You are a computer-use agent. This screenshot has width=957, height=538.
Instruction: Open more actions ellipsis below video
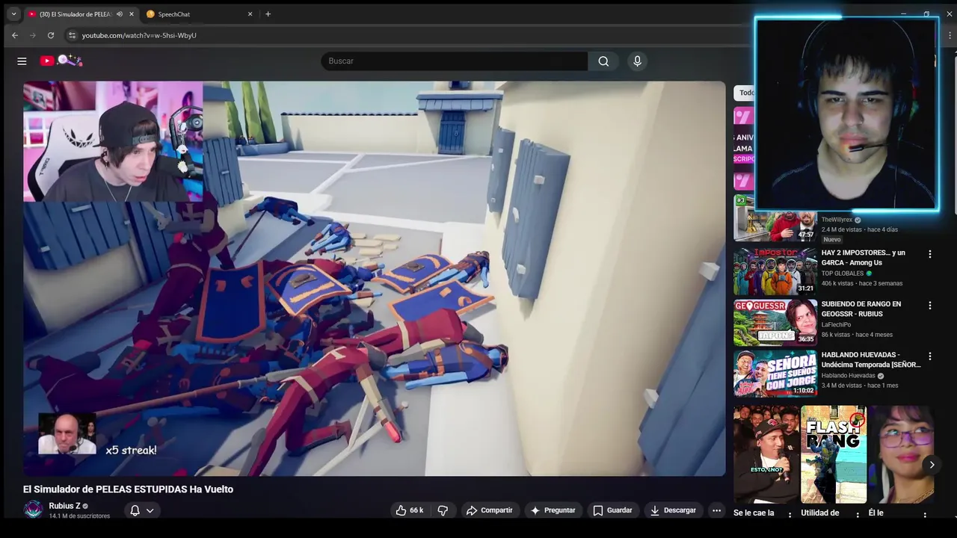click(716, 510)
